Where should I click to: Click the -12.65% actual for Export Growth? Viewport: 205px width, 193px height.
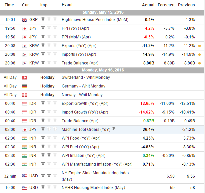147,104
